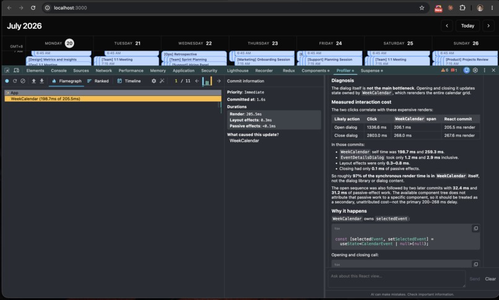Start profiling with the record button

pyautogui.click(x=7, y=81)
